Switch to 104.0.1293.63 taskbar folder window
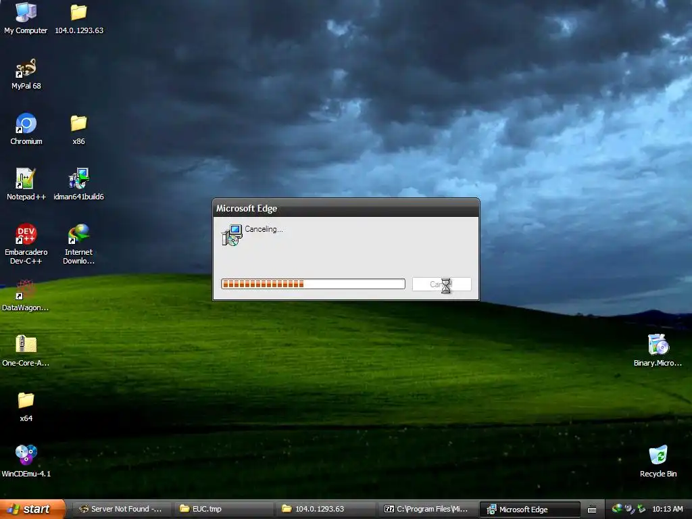The height and width of the screenshot is (519, 692). point(325,510)
